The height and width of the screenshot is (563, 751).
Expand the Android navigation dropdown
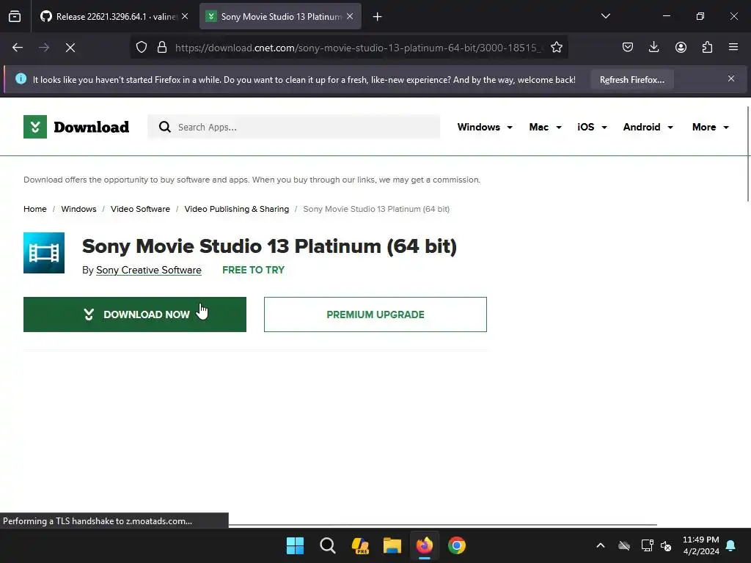(x=648, y=127)
